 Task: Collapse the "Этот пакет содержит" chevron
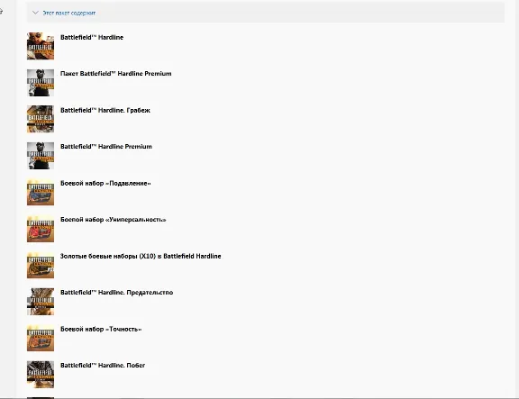35,13
